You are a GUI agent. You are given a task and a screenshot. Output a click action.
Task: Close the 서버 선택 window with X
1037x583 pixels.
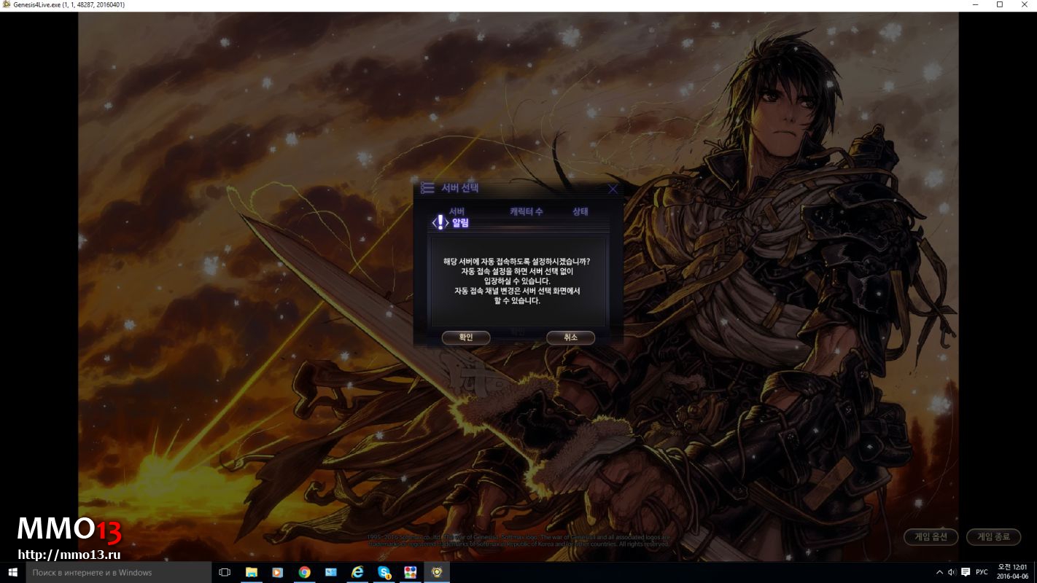click(613, 189)
